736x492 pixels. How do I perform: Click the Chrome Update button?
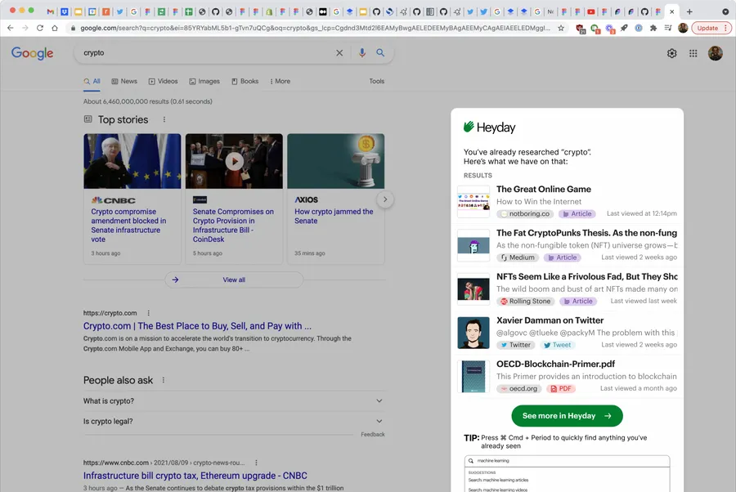click(711, 28)
